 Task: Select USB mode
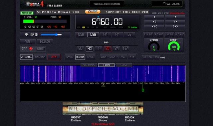[x=81, y=35]
